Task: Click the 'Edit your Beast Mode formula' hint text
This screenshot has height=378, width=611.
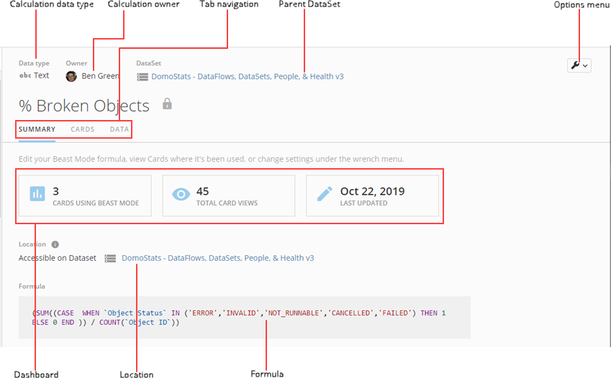Action: click(211, 160)
